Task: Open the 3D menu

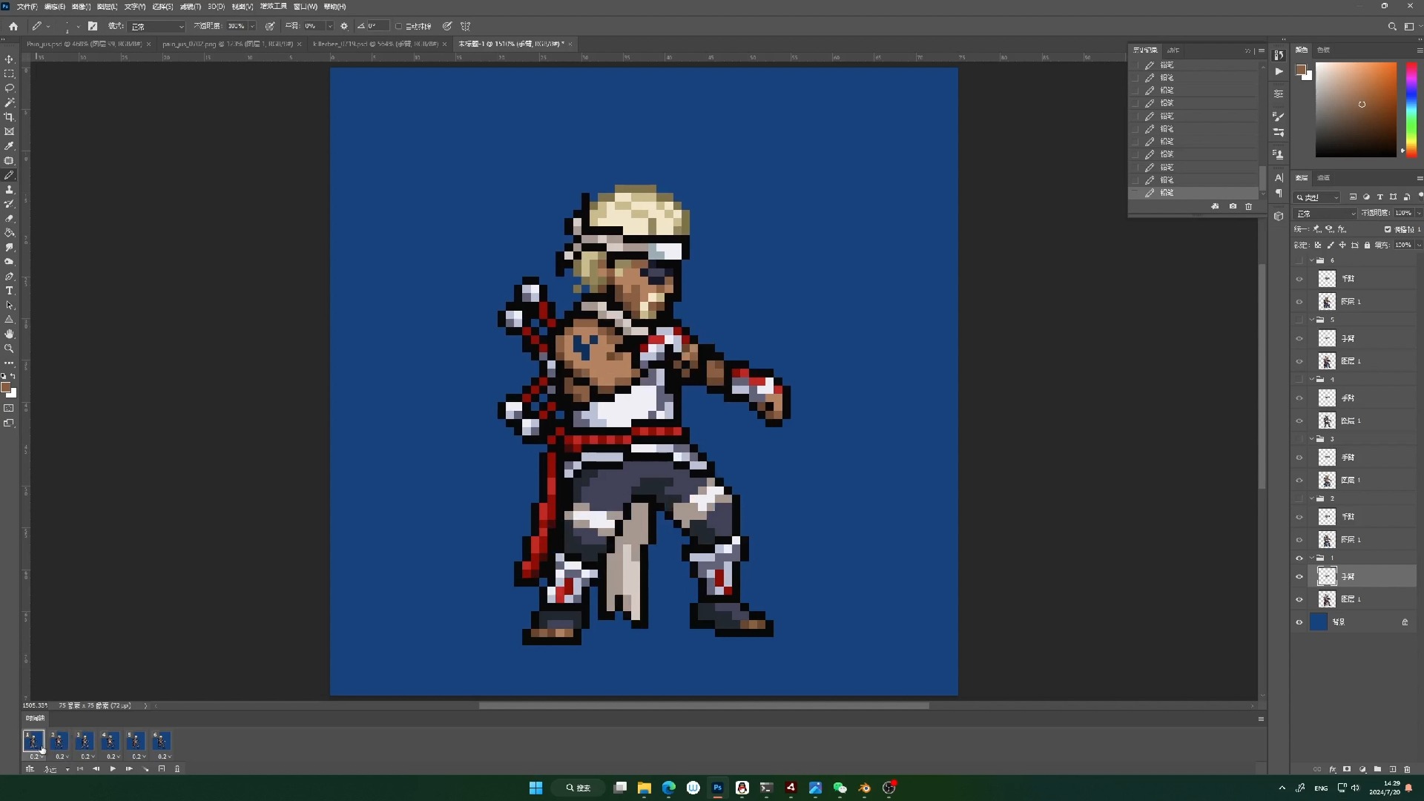Action: point(216,7)
